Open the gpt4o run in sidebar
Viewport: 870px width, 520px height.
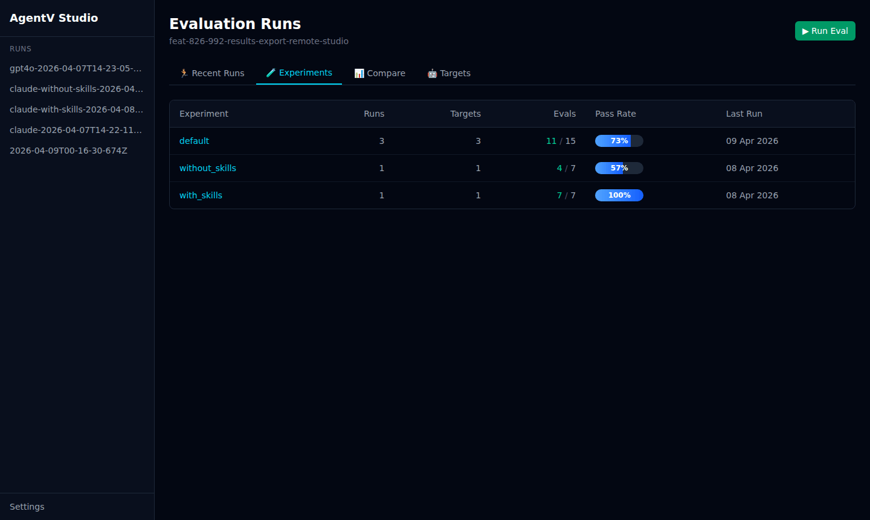coord(76,68)
